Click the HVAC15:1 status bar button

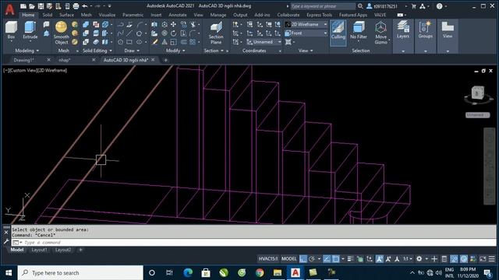pos(268,259)
